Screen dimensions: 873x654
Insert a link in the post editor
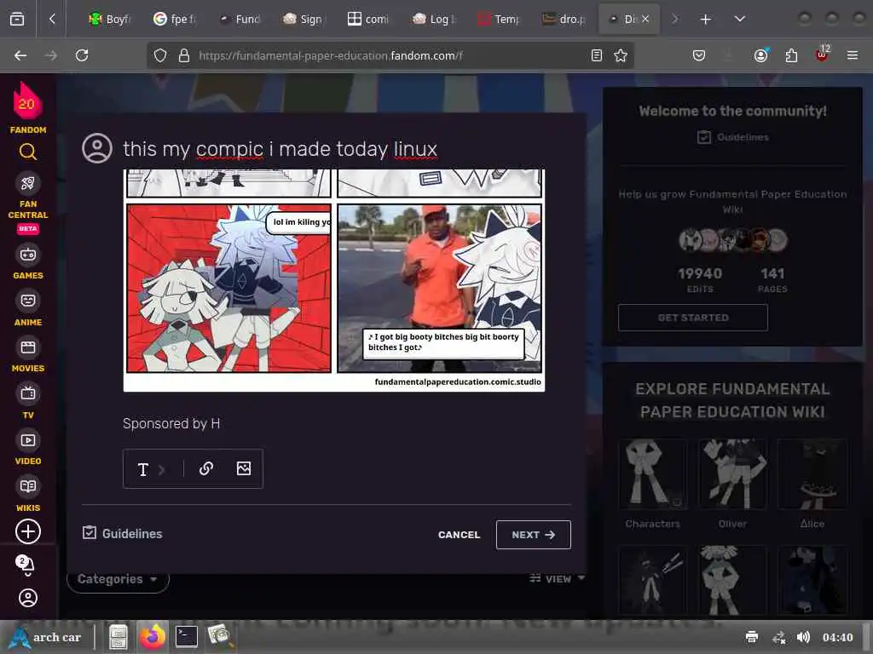[x=206, y=469]
